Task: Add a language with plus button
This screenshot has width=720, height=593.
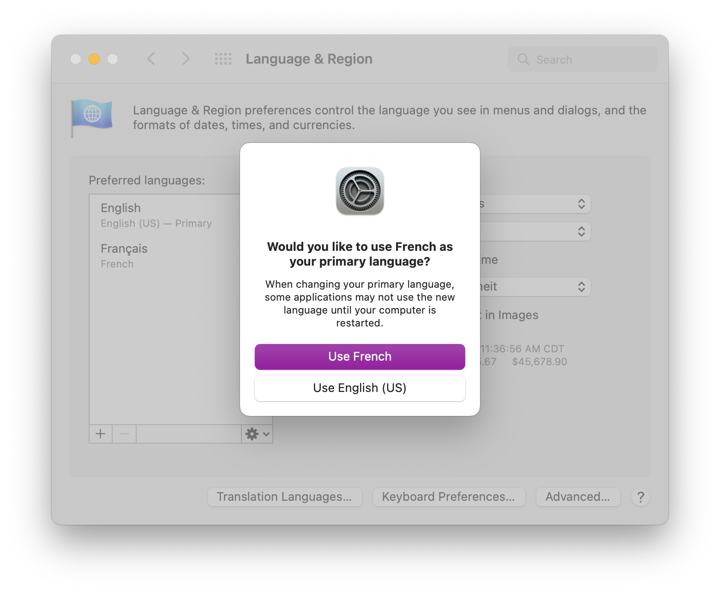Action: pyautogui.click(x=101, y=434)
